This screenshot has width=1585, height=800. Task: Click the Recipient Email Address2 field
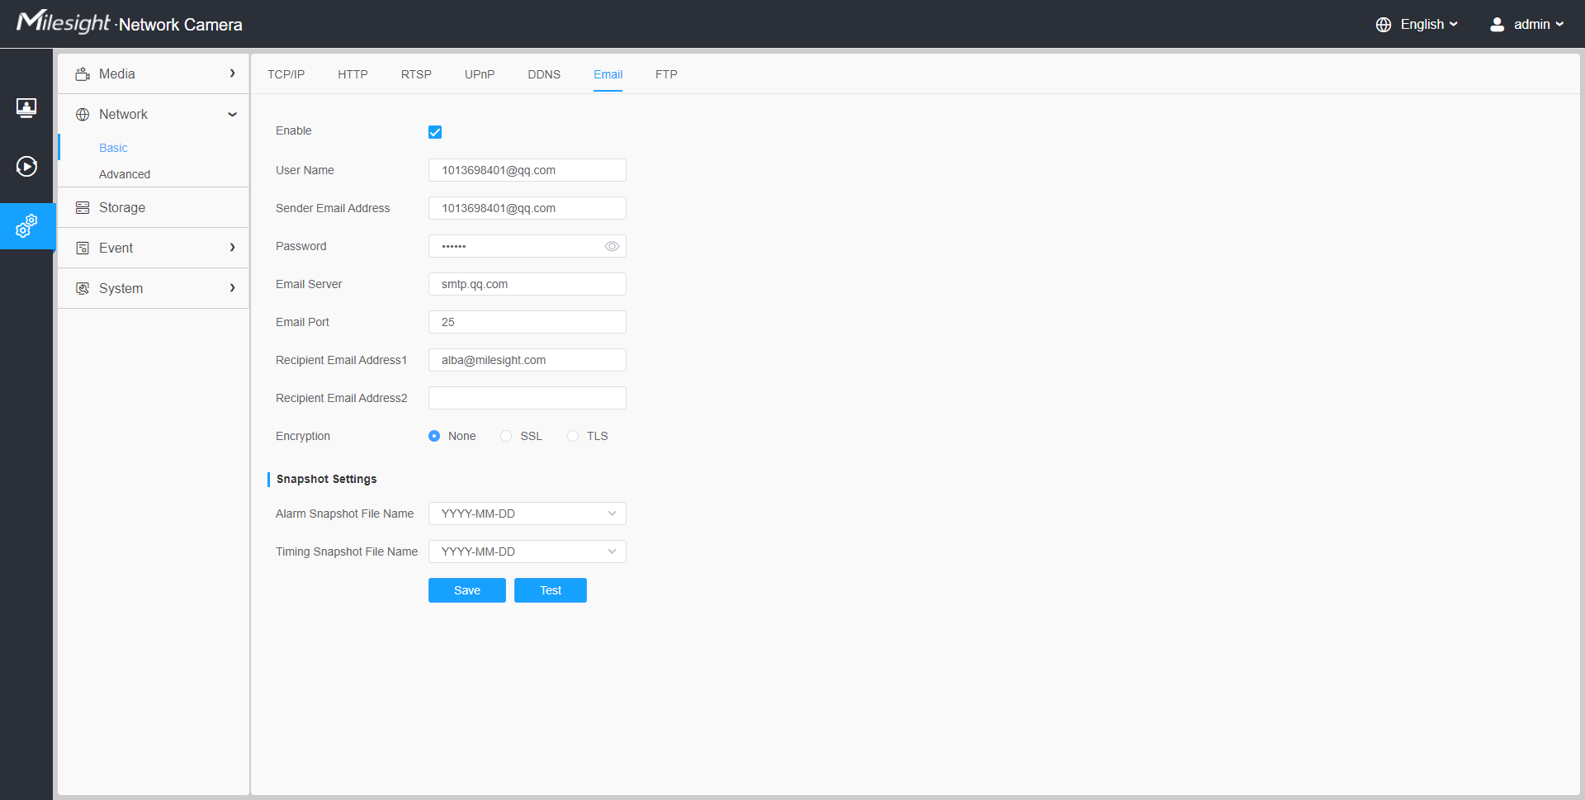[x=527, y=399]
